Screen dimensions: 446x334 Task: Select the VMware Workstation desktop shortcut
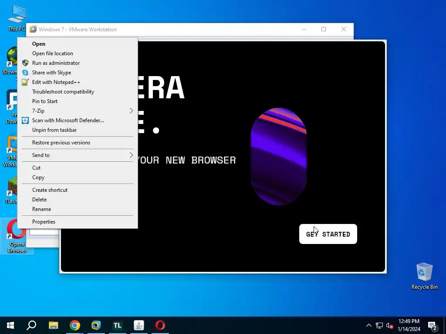(10, 150)
